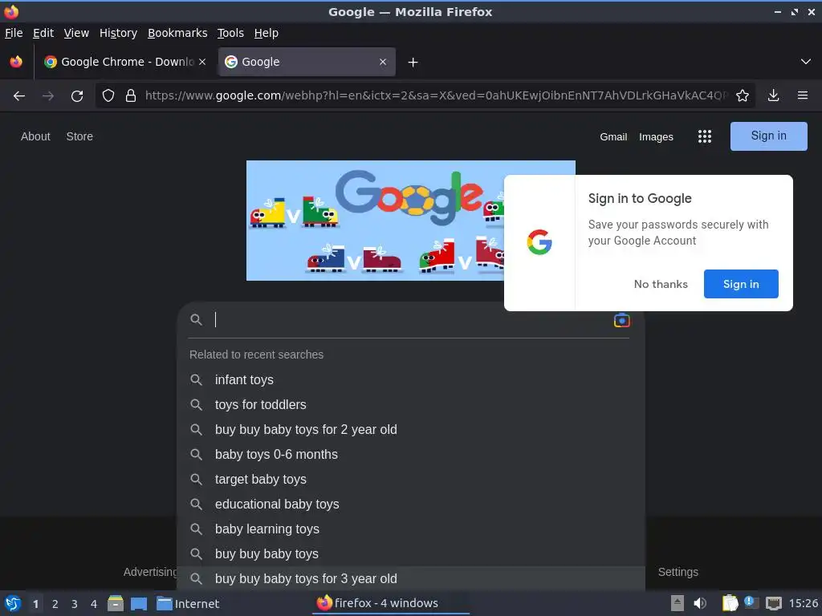The image size is (822, 616).
Task: Switch to workspace 4
Action: point(94,604)
